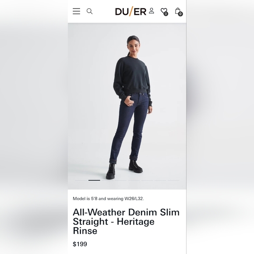
Task: Open search with the magnifier icon
Action: (x=89, y=11)
